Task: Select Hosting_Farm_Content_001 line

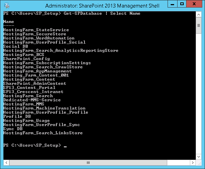Action: 36,75
